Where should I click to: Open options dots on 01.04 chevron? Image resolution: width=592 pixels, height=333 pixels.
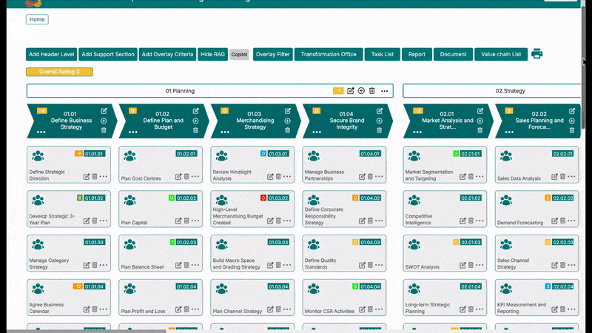(317, 132)
